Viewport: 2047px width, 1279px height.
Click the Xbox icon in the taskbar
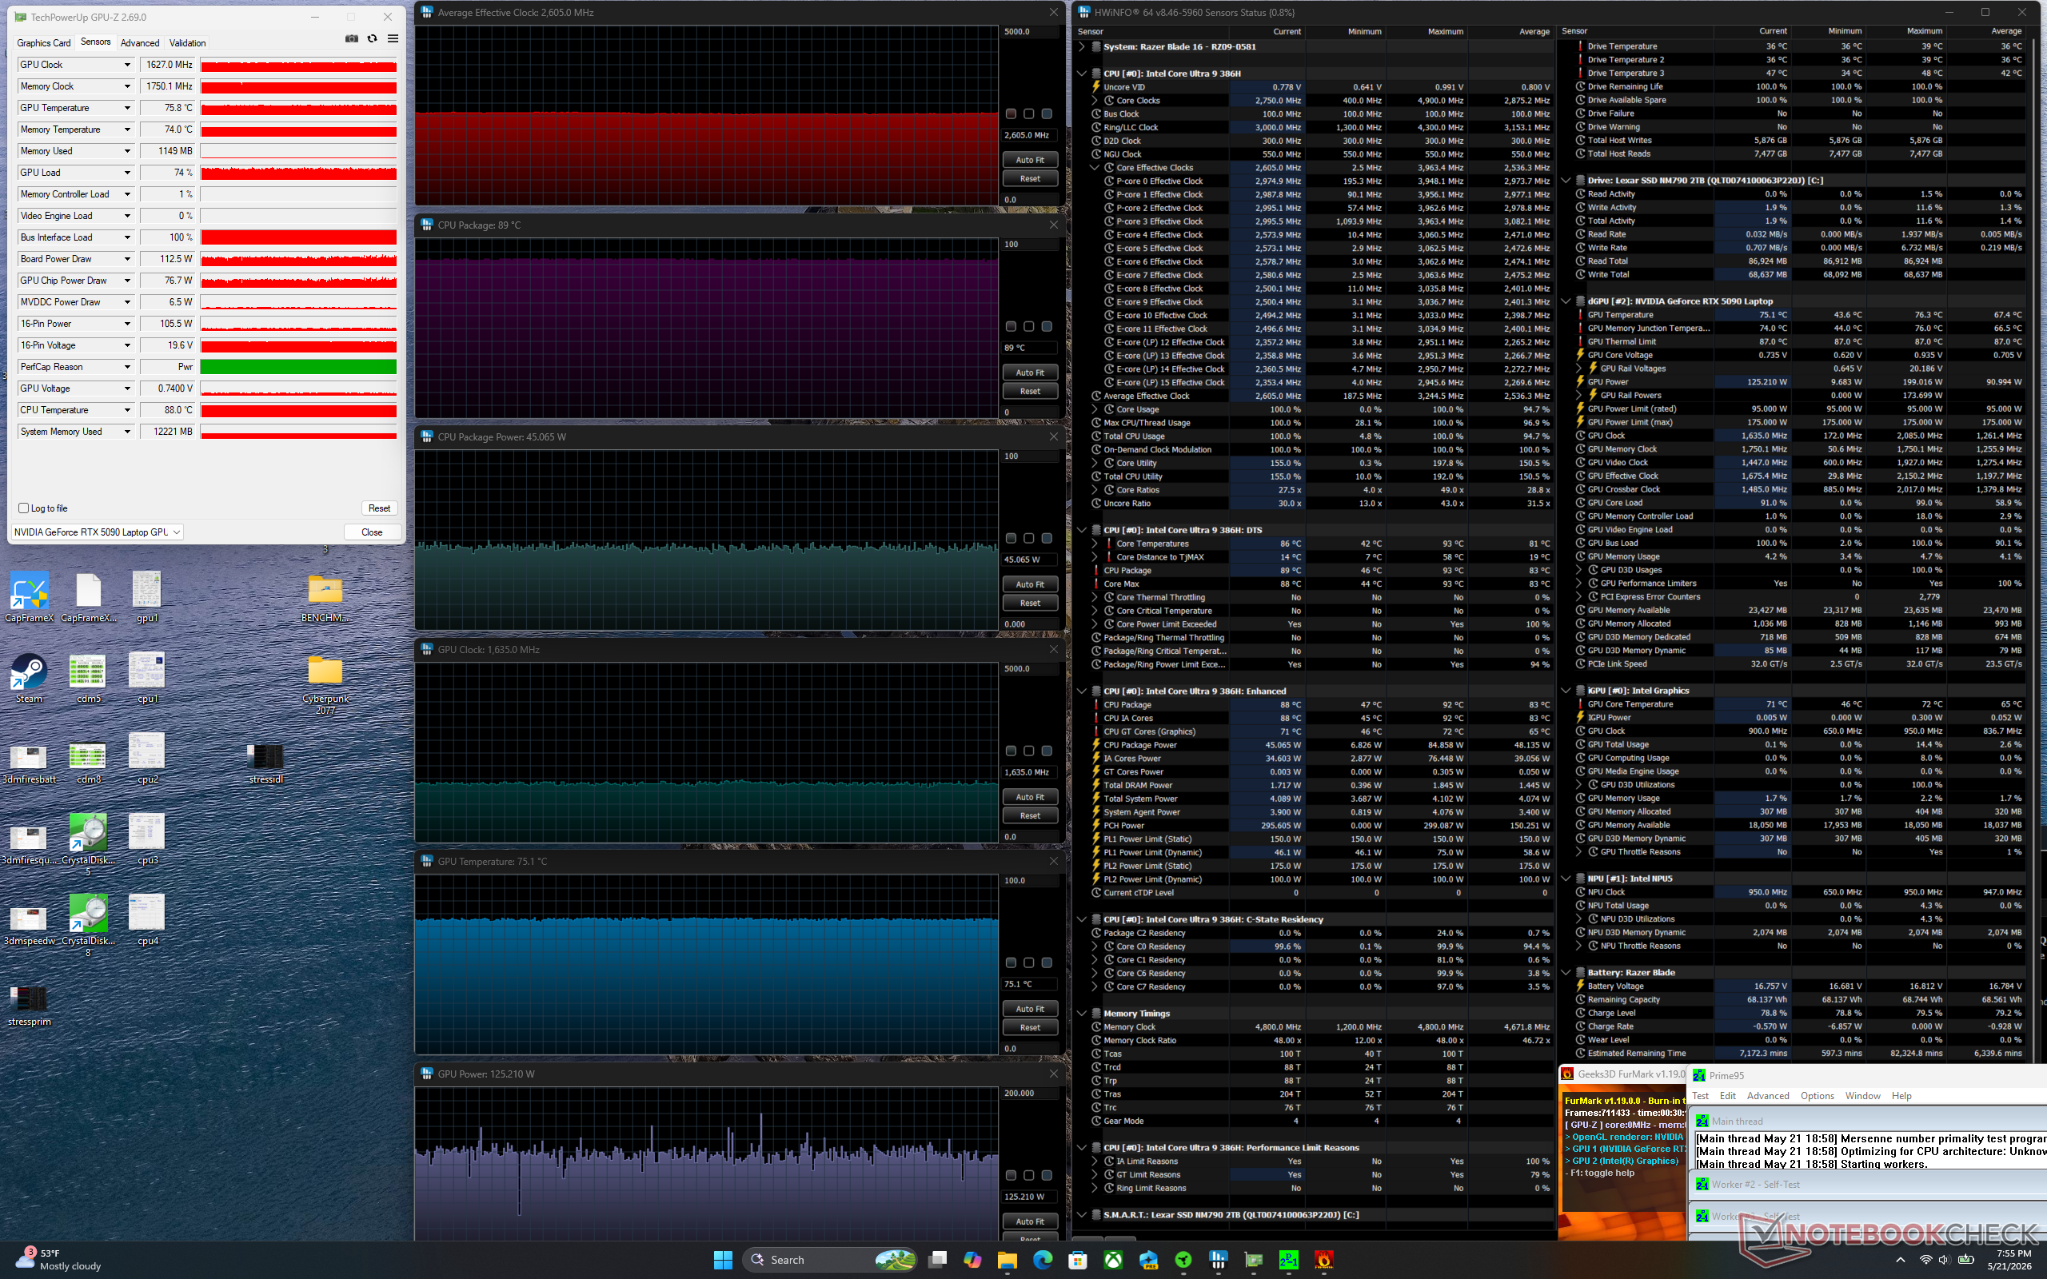1113,1260
